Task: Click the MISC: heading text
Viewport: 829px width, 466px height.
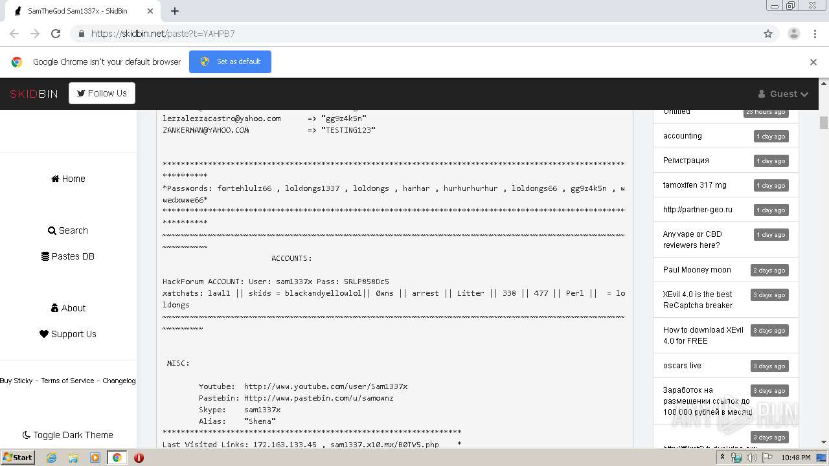Action: tap(178, 363)
